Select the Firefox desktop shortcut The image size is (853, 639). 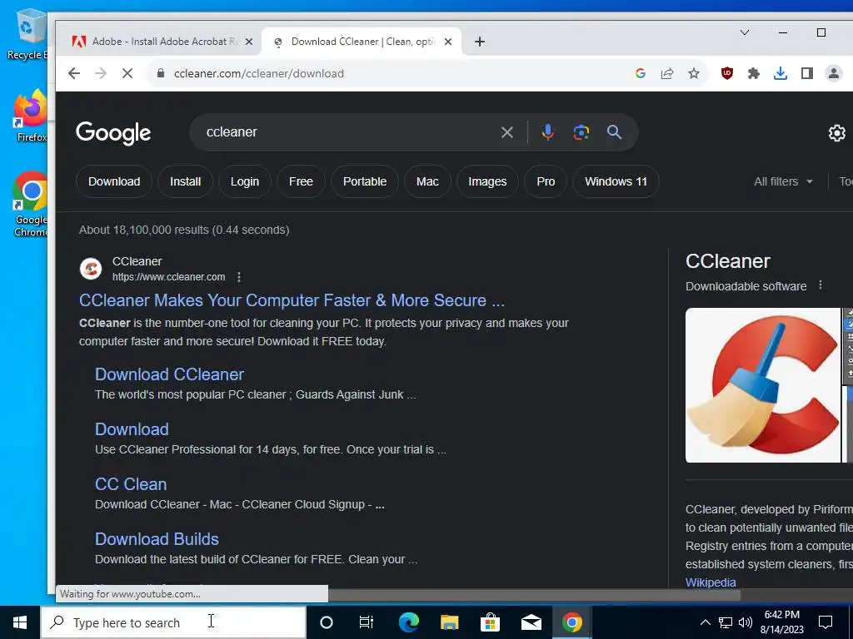pos(31,116)
